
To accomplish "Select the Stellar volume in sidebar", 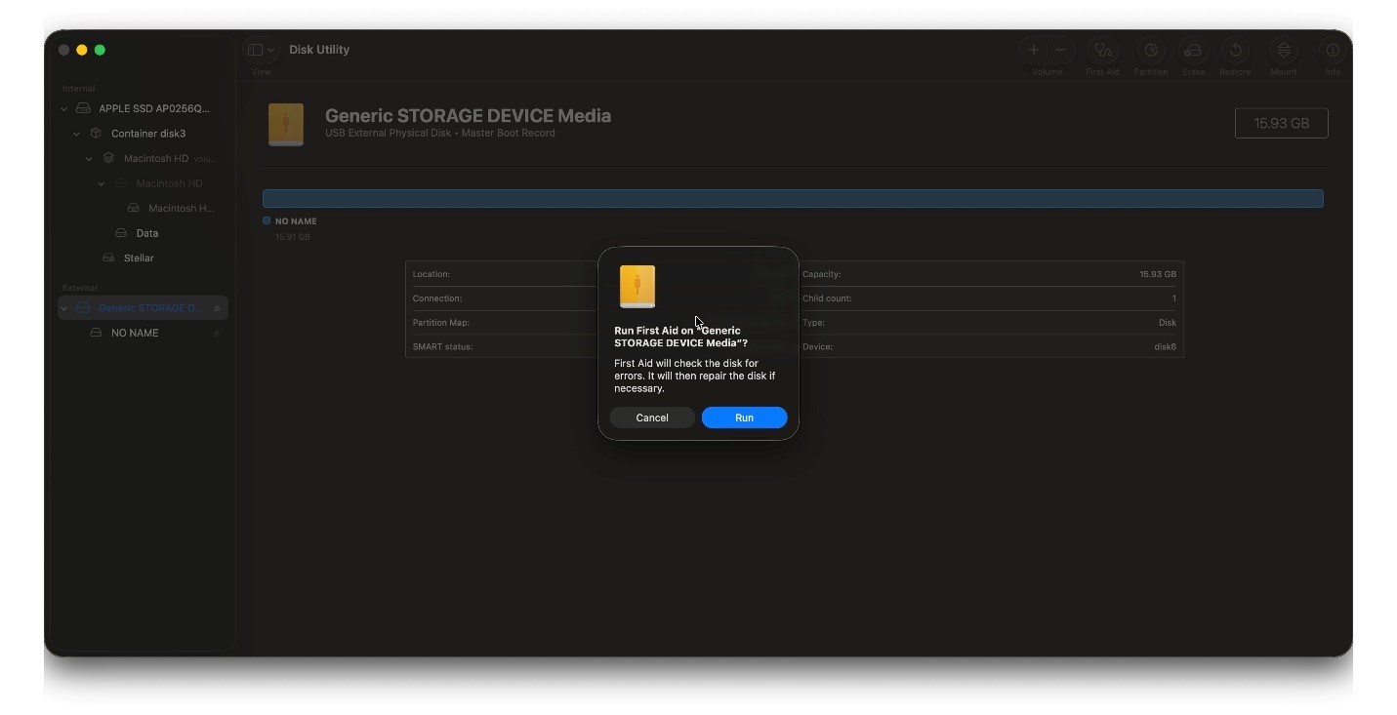I will click(x=139, y=258).
